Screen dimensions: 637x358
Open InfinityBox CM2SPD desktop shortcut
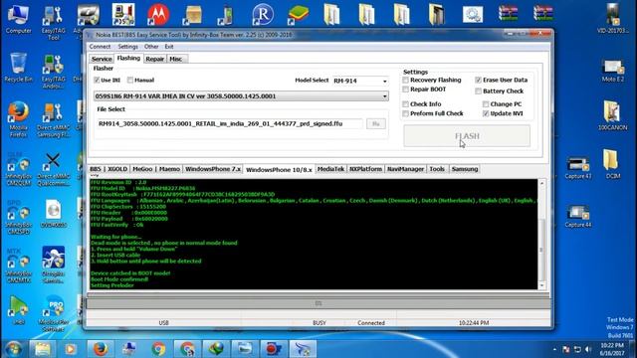(x=18, y=217)
